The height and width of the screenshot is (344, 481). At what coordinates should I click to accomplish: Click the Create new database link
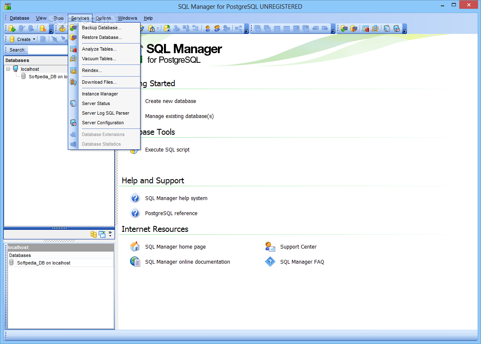pyautogui.click(x=171, y=101)
